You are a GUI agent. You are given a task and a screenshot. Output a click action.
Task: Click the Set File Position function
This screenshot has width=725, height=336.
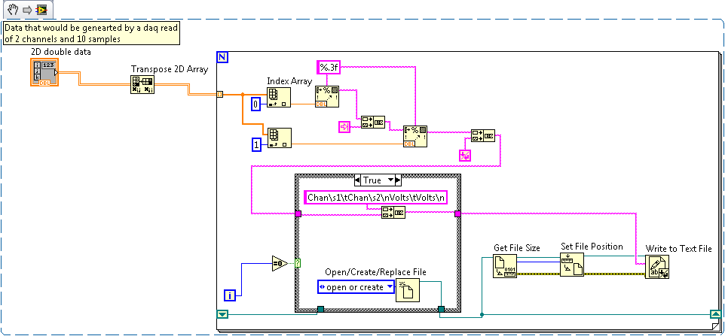[x=571, y=265]
